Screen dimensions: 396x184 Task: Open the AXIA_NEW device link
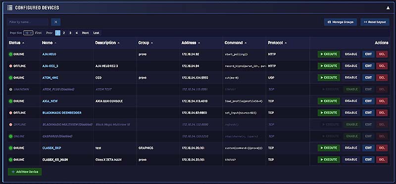click(50, 101)
